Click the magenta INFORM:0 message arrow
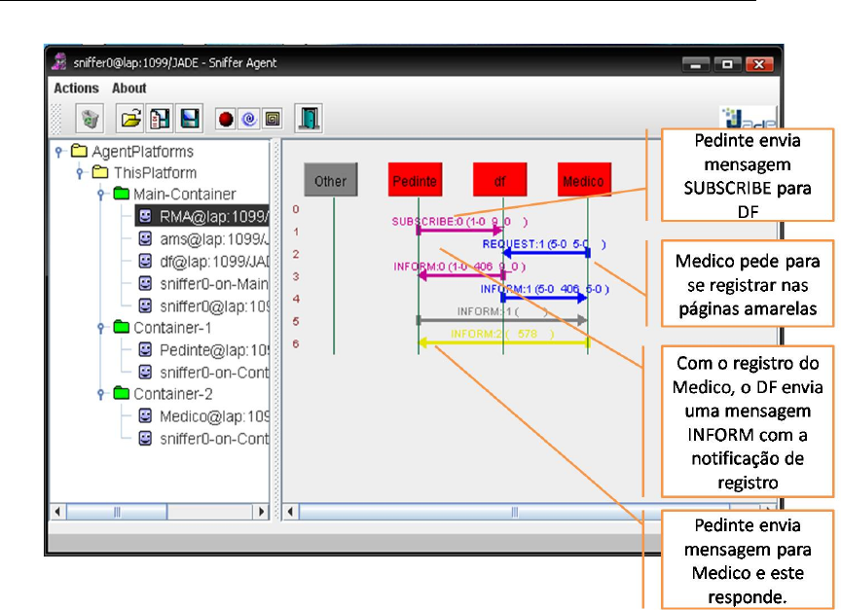The width and height of the screenshot is (841, 610). point(460,275)
